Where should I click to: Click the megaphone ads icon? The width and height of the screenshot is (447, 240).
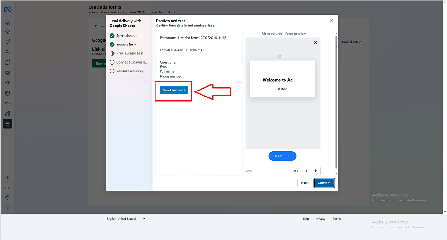click(7, 103)
